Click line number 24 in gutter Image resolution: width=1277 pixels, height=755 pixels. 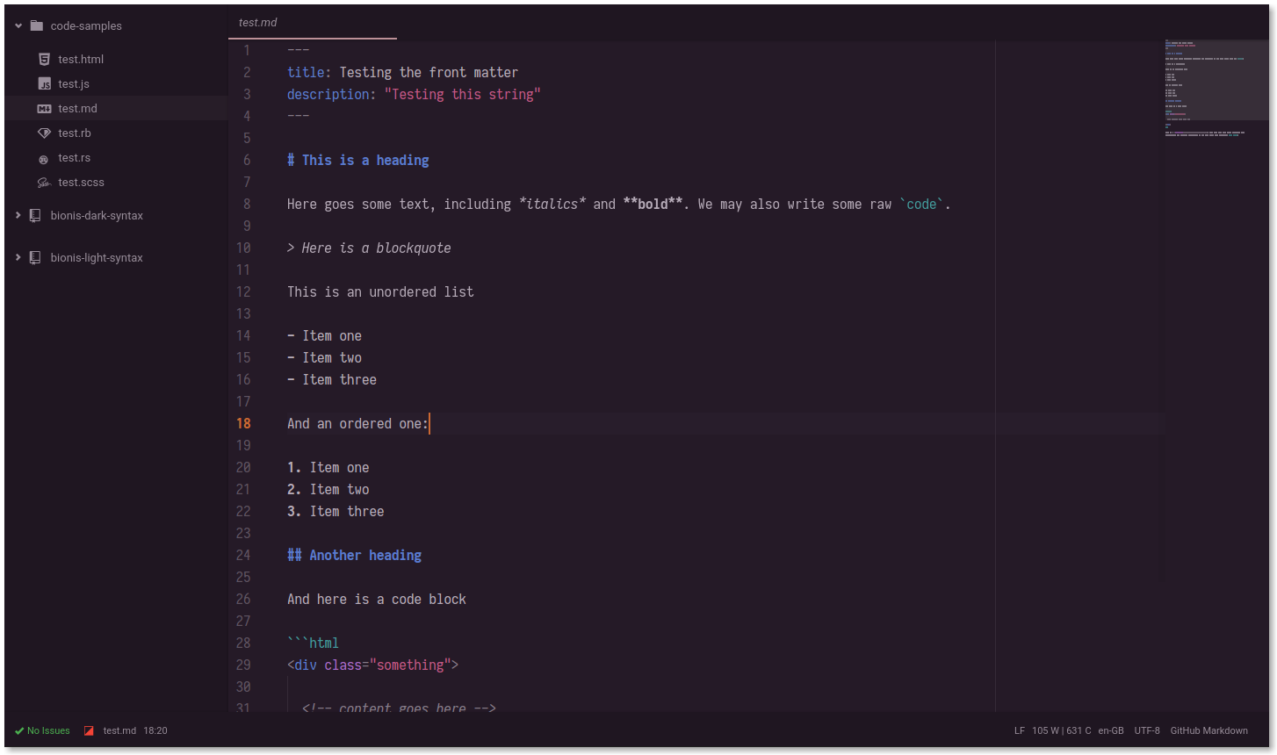[x=243, y=555]
